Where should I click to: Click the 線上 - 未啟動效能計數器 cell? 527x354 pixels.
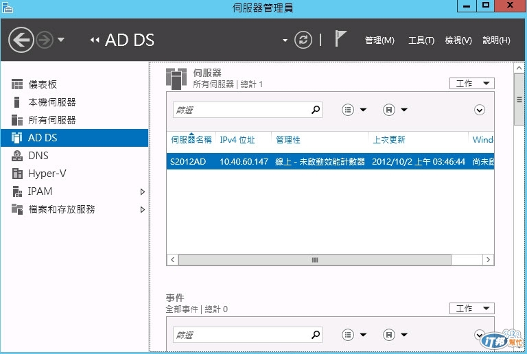coord(320,161)
